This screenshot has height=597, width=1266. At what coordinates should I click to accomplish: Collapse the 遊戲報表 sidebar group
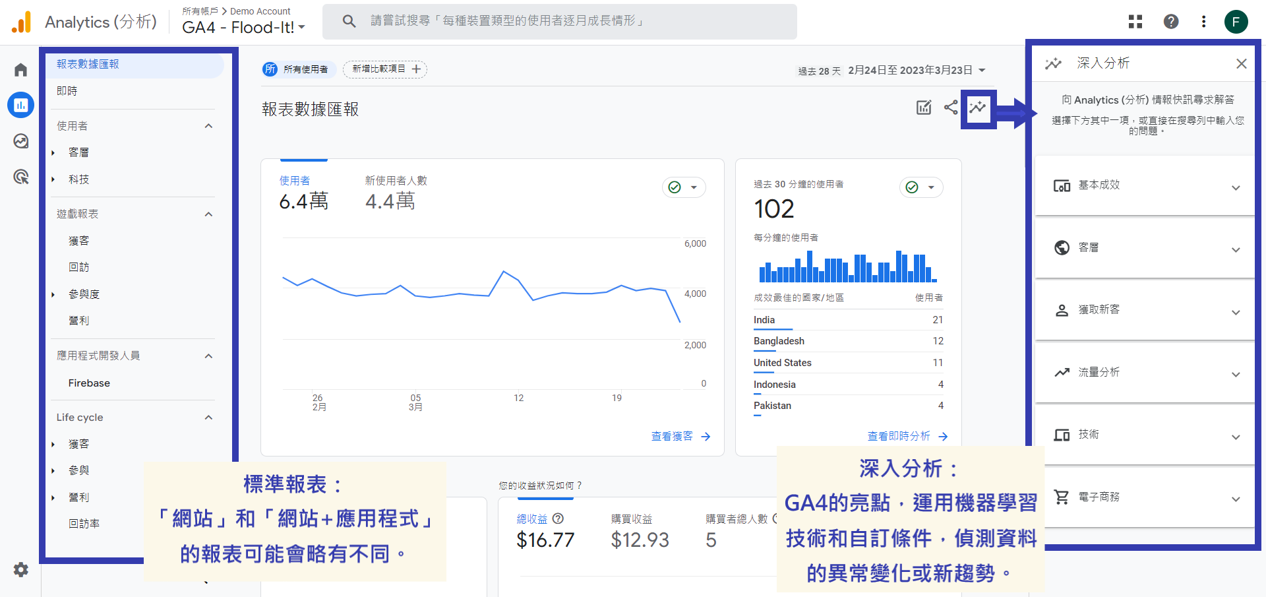click(x=208, y=214)
